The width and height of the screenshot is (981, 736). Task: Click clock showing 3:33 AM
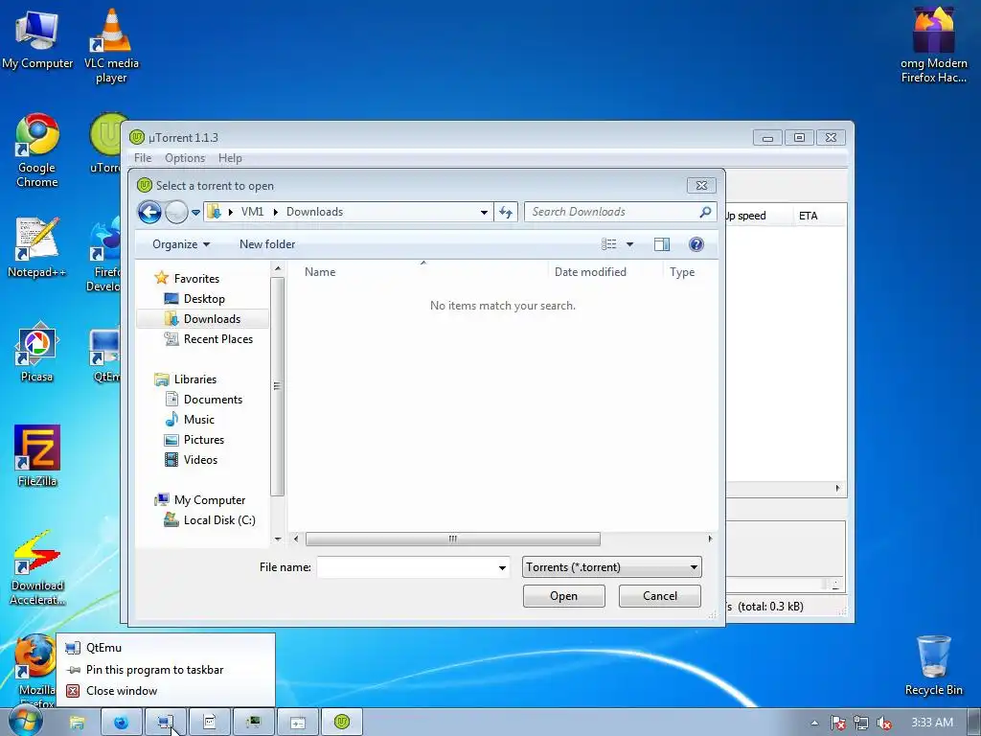(931, 723)
